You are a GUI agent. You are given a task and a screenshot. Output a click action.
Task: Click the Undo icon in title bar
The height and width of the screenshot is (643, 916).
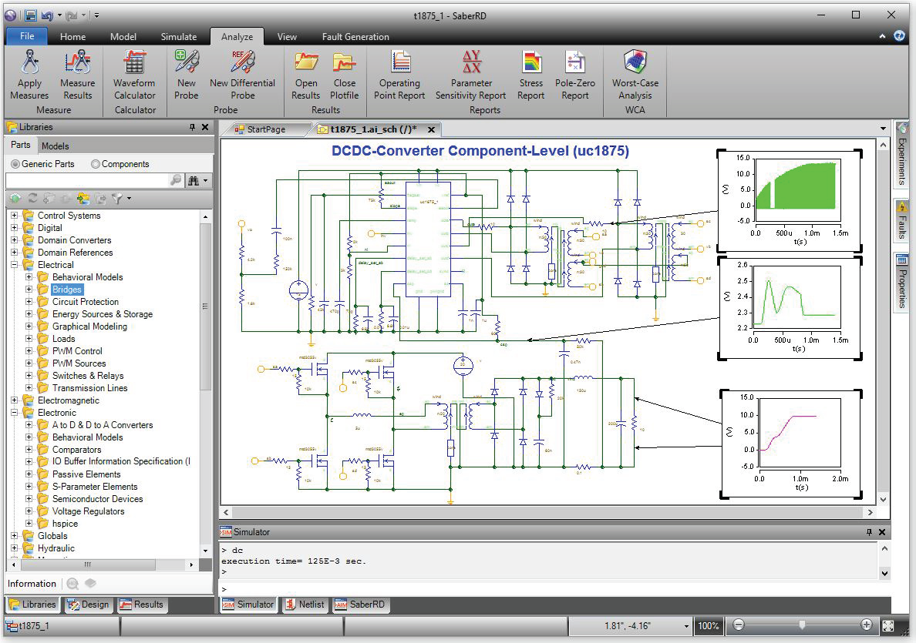coord(47,15)
